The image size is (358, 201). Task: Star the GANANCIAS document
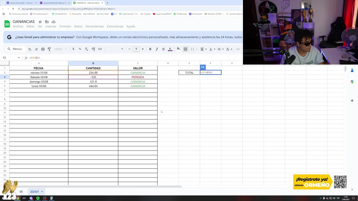pyautogui.click(x=40, y=22)
